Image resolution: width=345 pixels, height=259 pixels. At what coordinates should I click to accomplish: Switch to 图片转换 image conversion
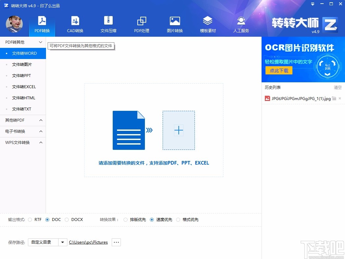[x=175, y=24]
